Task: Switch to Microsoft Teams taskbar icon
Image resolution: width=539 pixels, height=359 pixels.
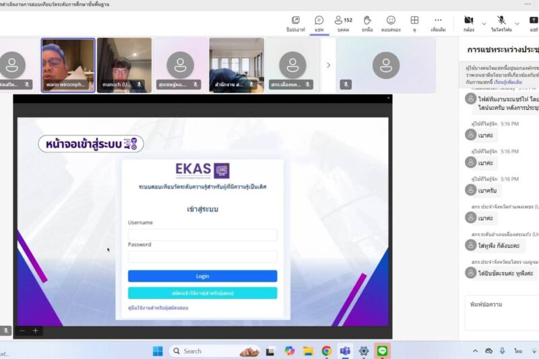Action: (345, 351)
